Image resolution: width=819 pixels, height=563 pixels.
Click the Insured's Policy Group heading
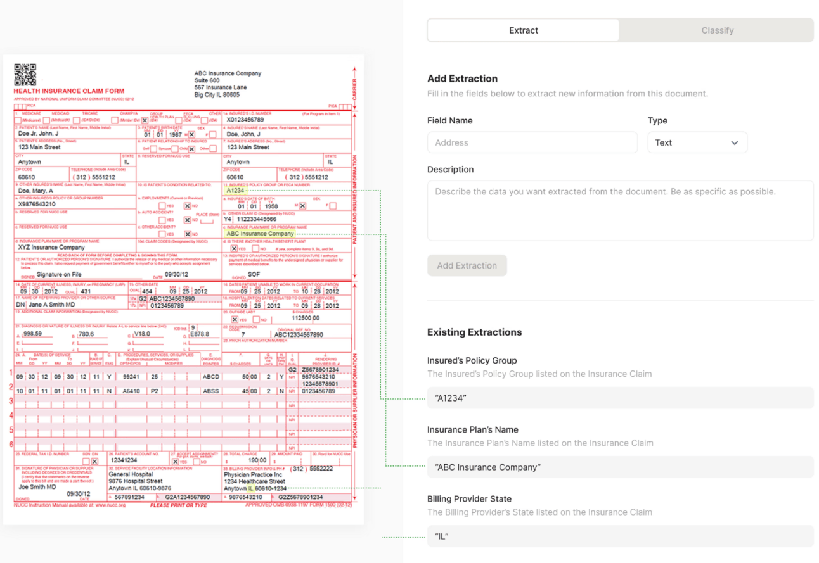click(472, 360)
